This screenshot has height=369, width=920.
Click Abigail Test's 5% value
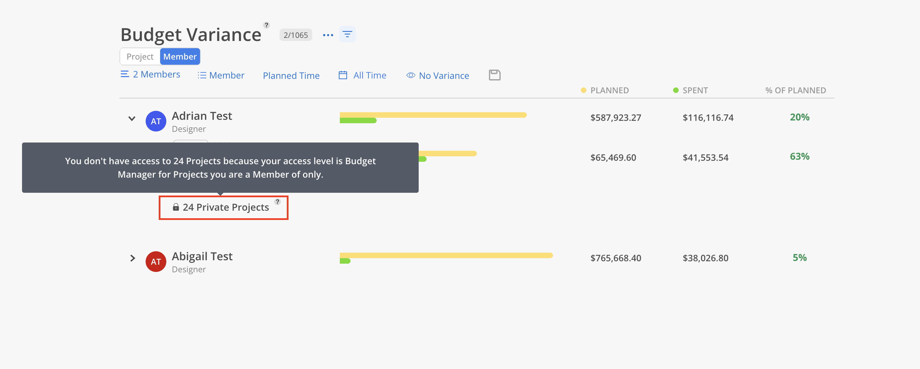click(x=799, y=257)
